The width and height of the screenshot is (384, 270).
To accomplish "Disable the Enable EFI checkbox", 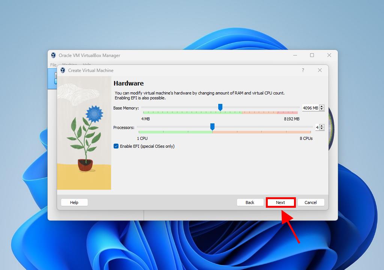I will pos(116,146).
